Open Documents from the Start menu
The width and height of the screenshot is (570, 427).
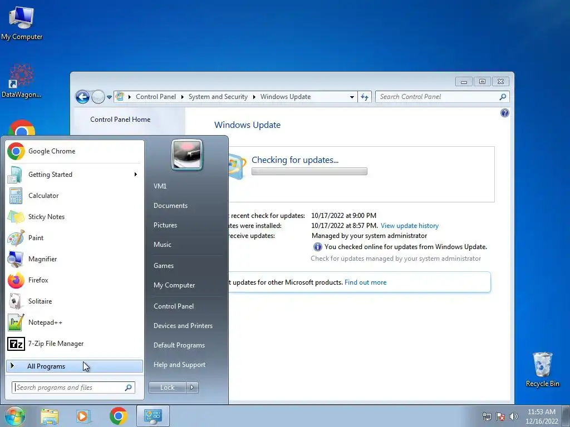[170, 206]
